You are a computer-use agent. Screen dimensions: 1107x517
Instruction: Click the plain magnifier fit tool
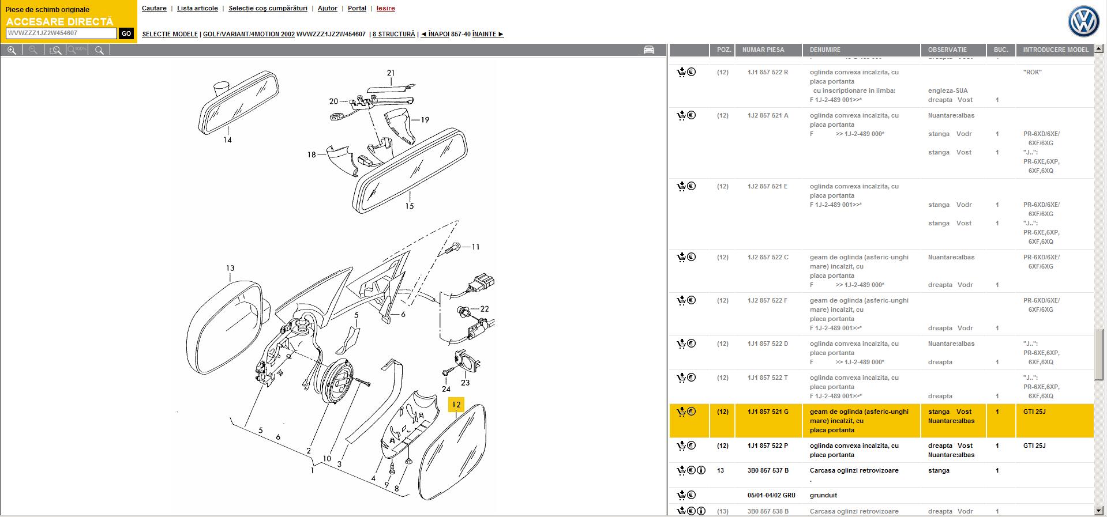point(99,50)
